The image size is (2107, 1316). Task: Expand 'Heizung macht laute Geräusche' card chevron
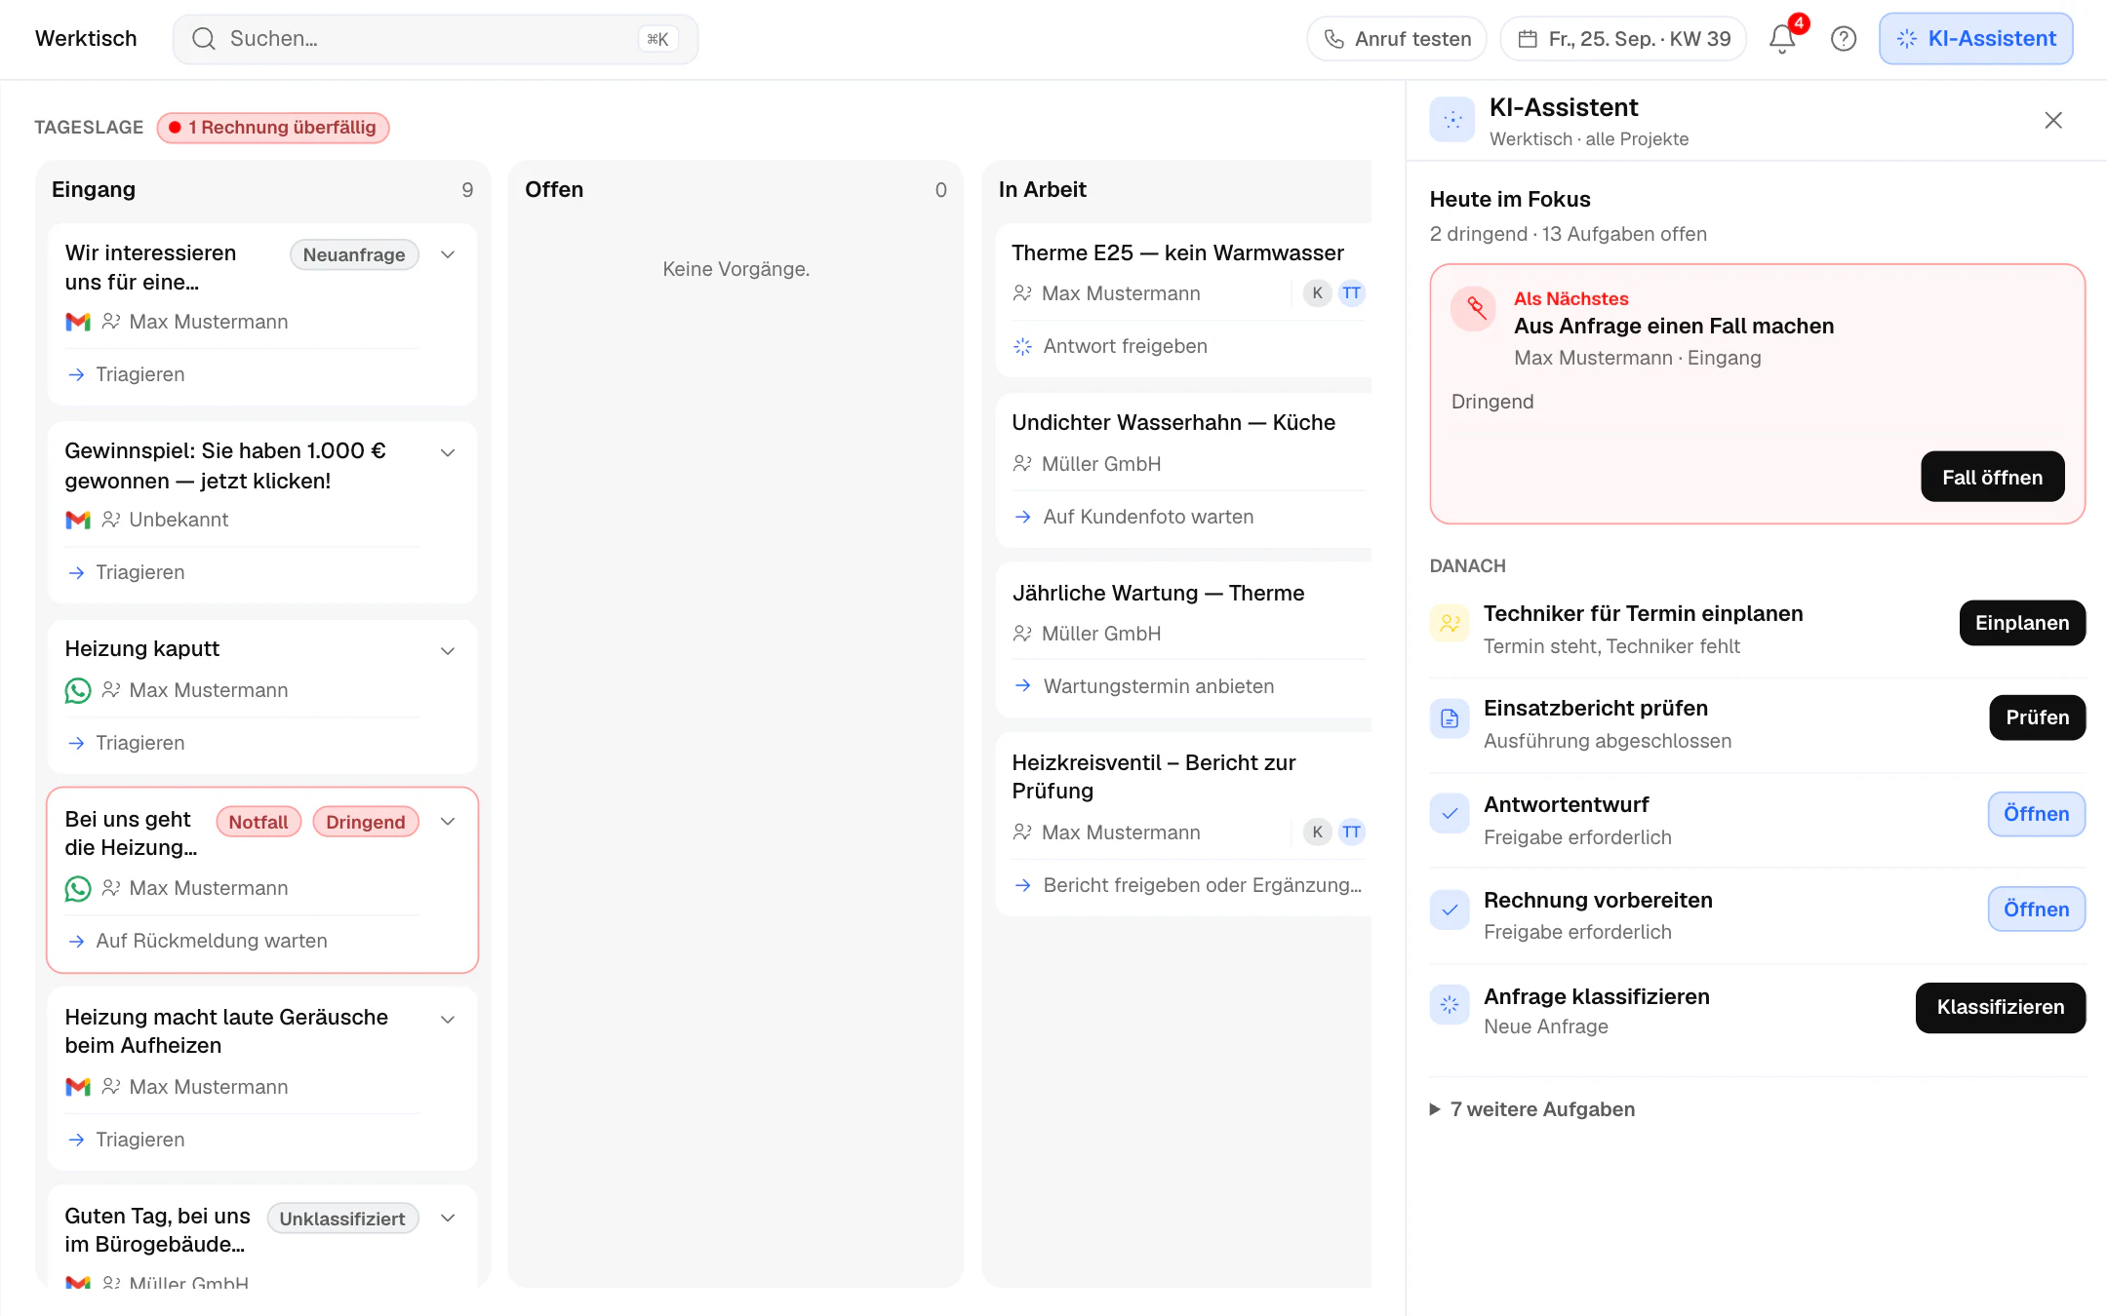[x=448, y=1020]
